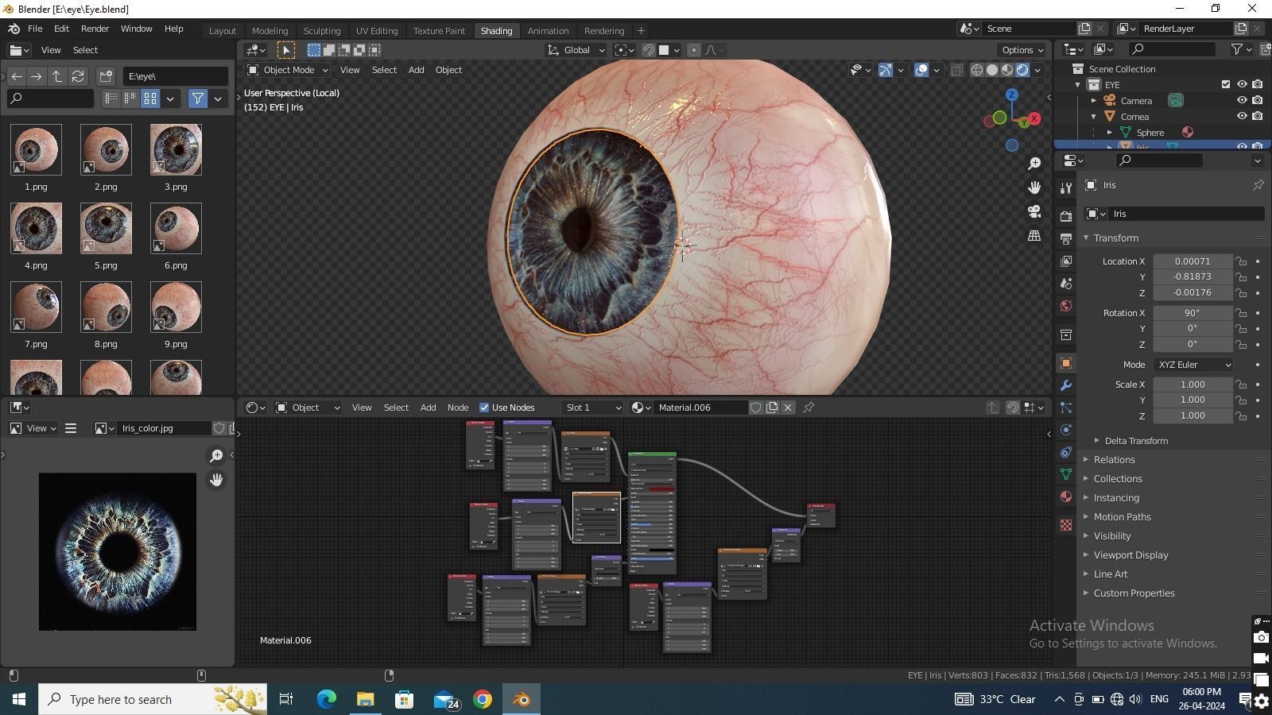Screen dimensions: 1272x715
Task: Pin the Iris properties panel
Action: 1258,185
